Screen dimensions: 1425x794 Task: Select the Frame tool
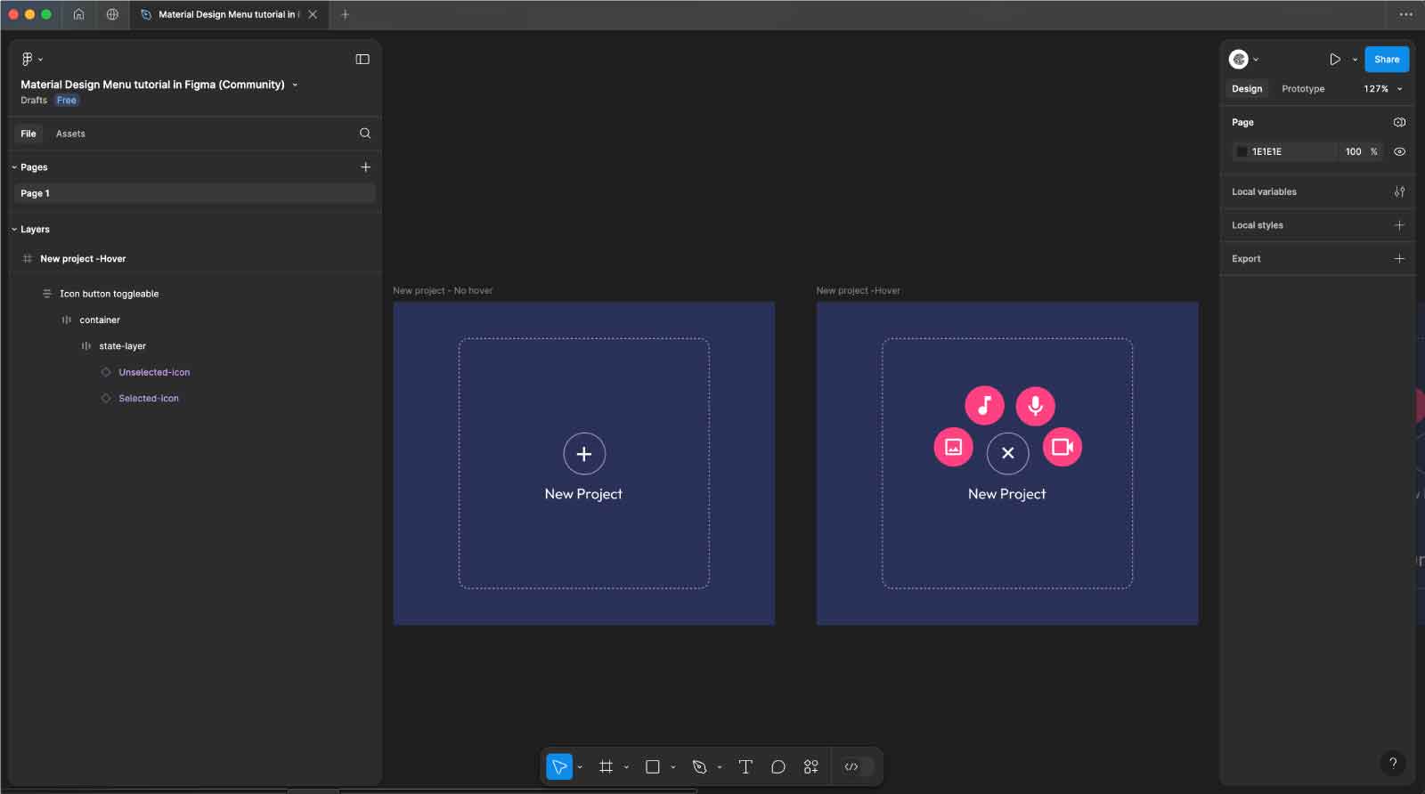tap(606, 766)
